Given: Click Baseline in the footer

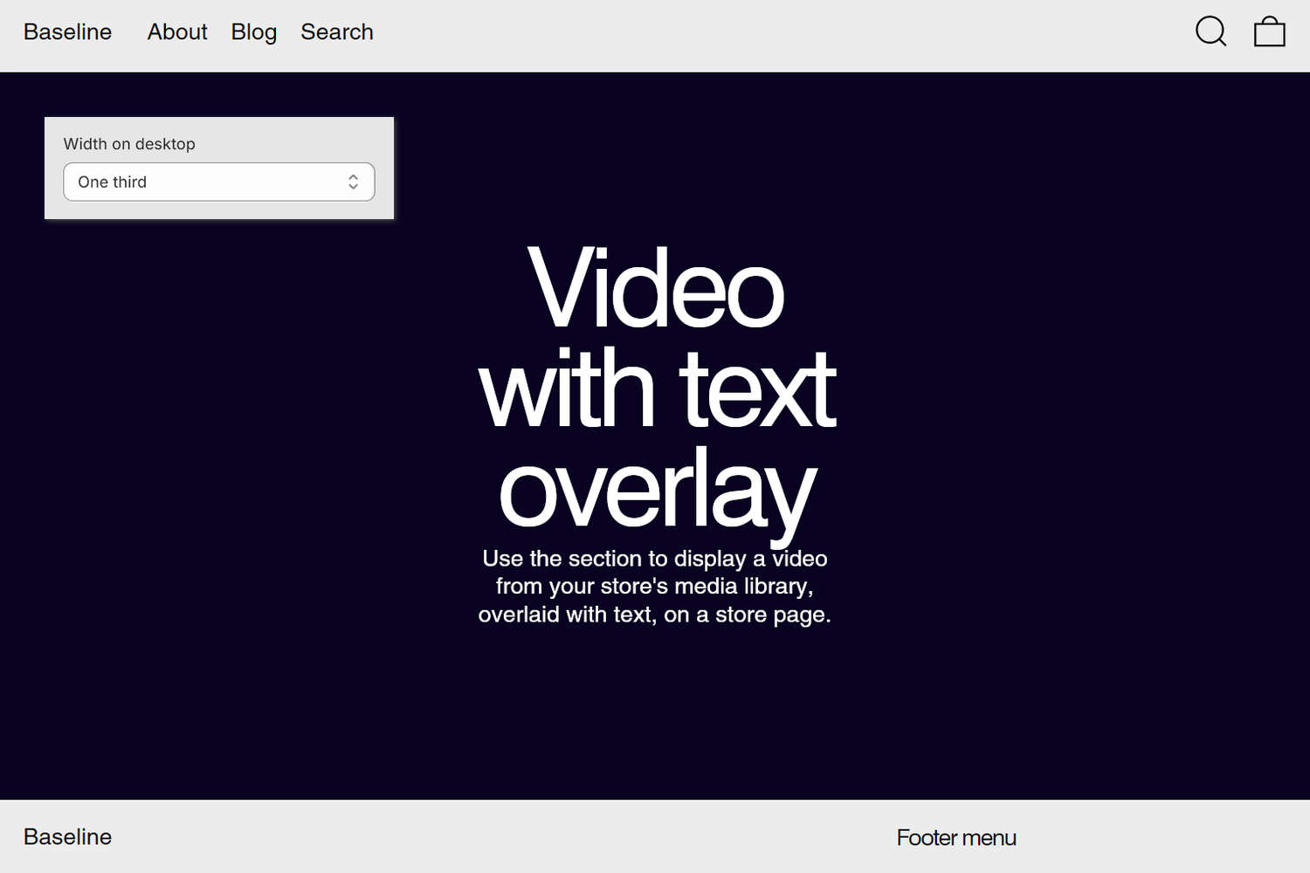Looking at the screenshot, I should point(66,836).
